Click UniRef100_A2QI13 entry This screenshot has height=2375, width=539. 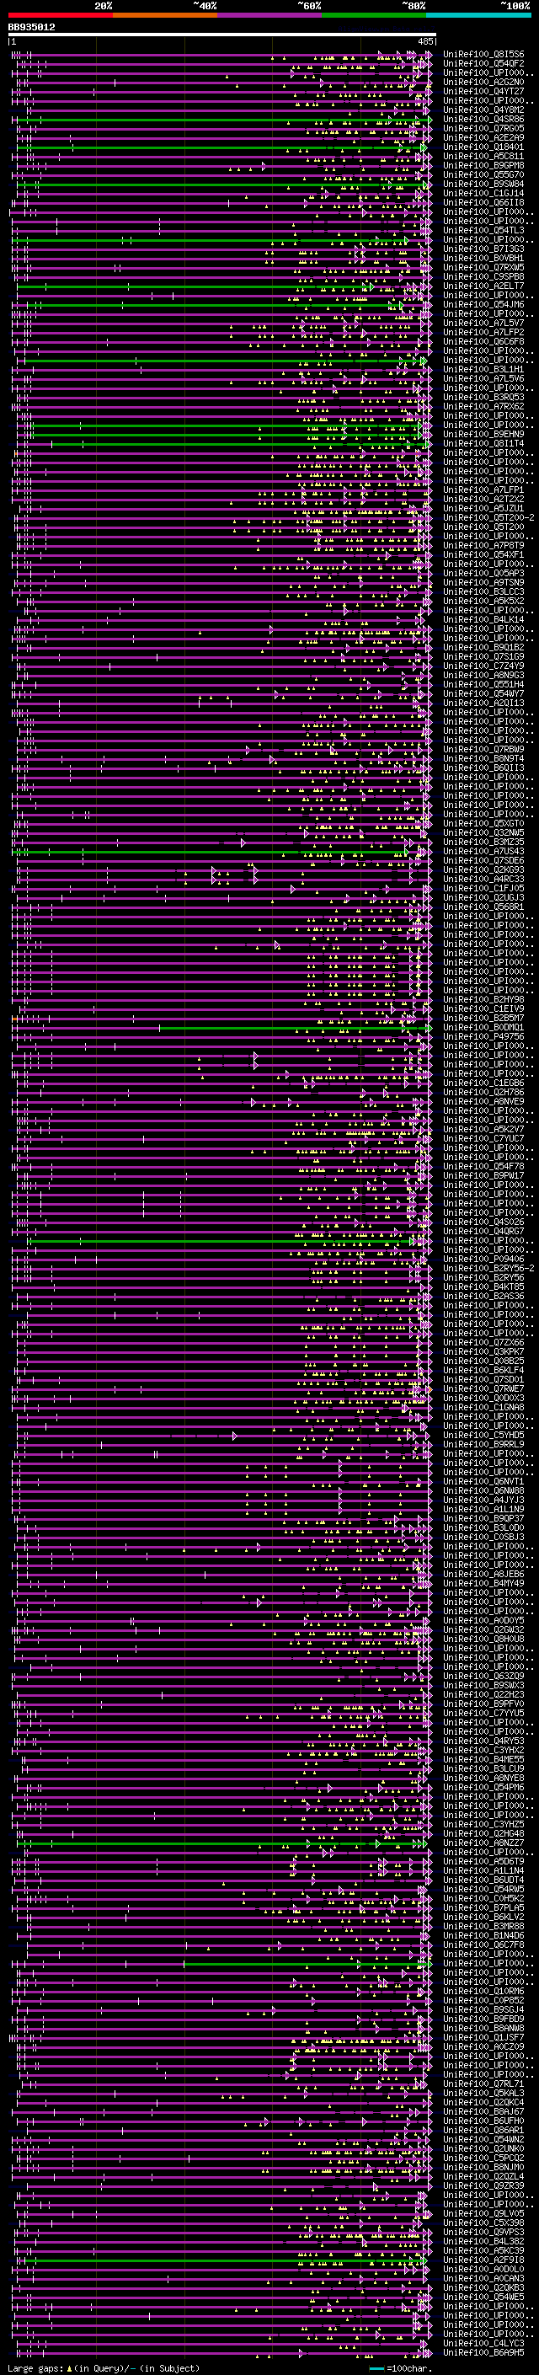point(483,703)
